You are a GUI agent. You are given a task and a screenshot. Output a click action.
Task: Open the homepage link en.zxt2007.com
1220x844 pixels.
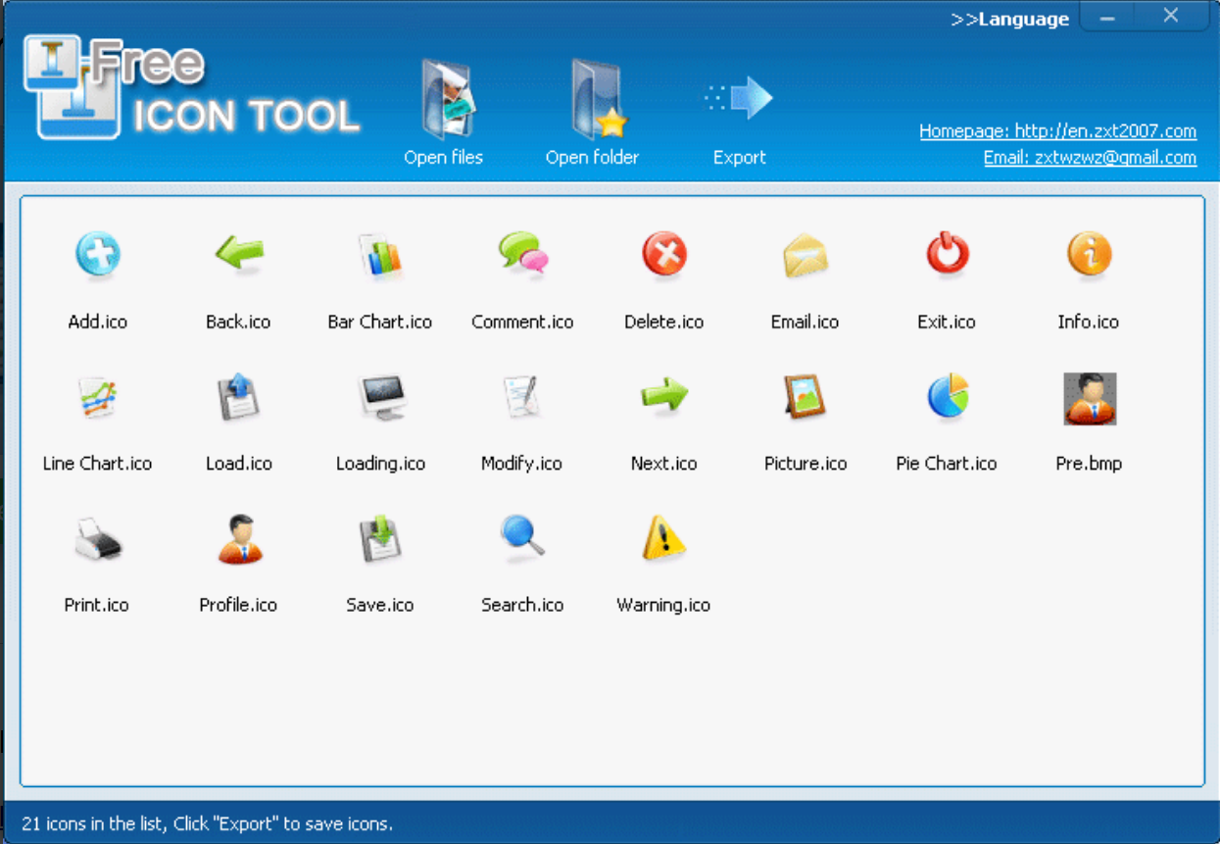pyautogui.click(x=1056, y=130)
